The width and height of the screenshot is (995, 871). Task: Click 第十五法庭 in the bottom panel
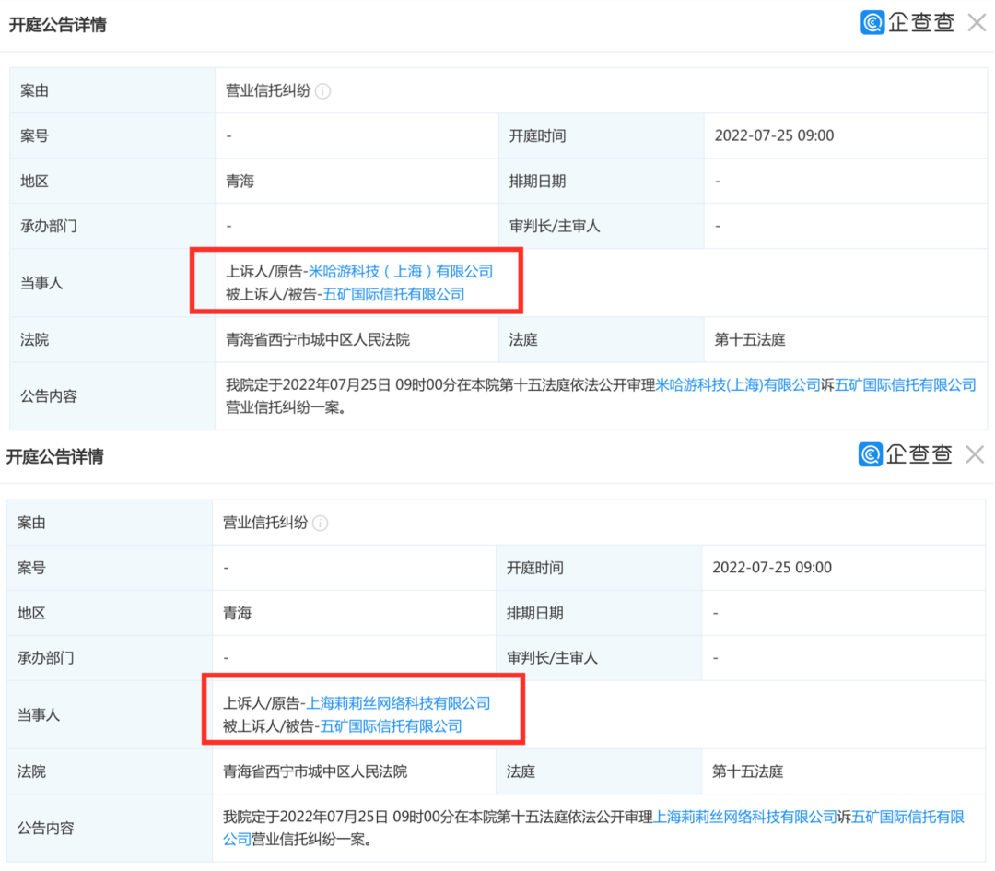(x=747, y=771)
